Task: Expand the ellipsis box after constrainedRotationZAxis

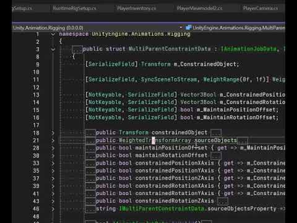Action: 223,201
